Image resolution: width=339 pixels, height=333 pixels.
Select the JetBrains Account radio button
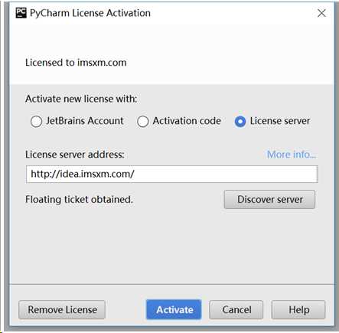[36, 122]
